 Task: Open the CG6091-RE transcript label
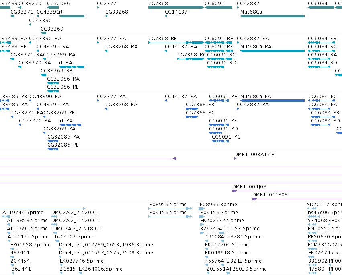tap(219, 39)
